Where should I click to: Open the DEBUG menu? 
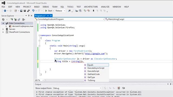pos(46,7)
